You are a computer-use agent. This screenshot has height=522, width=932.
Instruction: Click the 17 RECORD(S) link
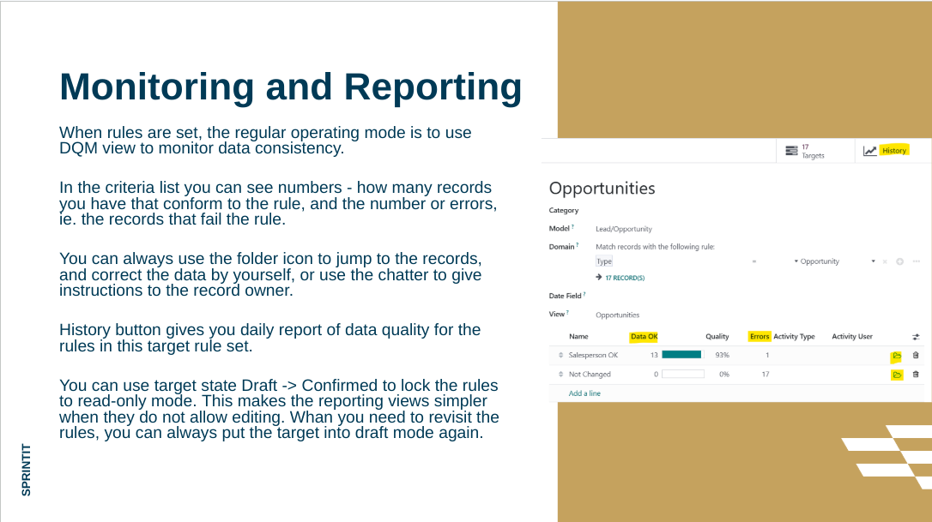point(624,278)
